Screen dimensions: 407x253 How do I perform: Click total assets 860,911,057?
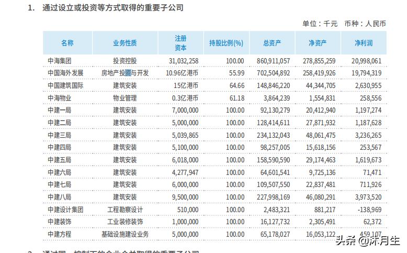pos(273,61)
